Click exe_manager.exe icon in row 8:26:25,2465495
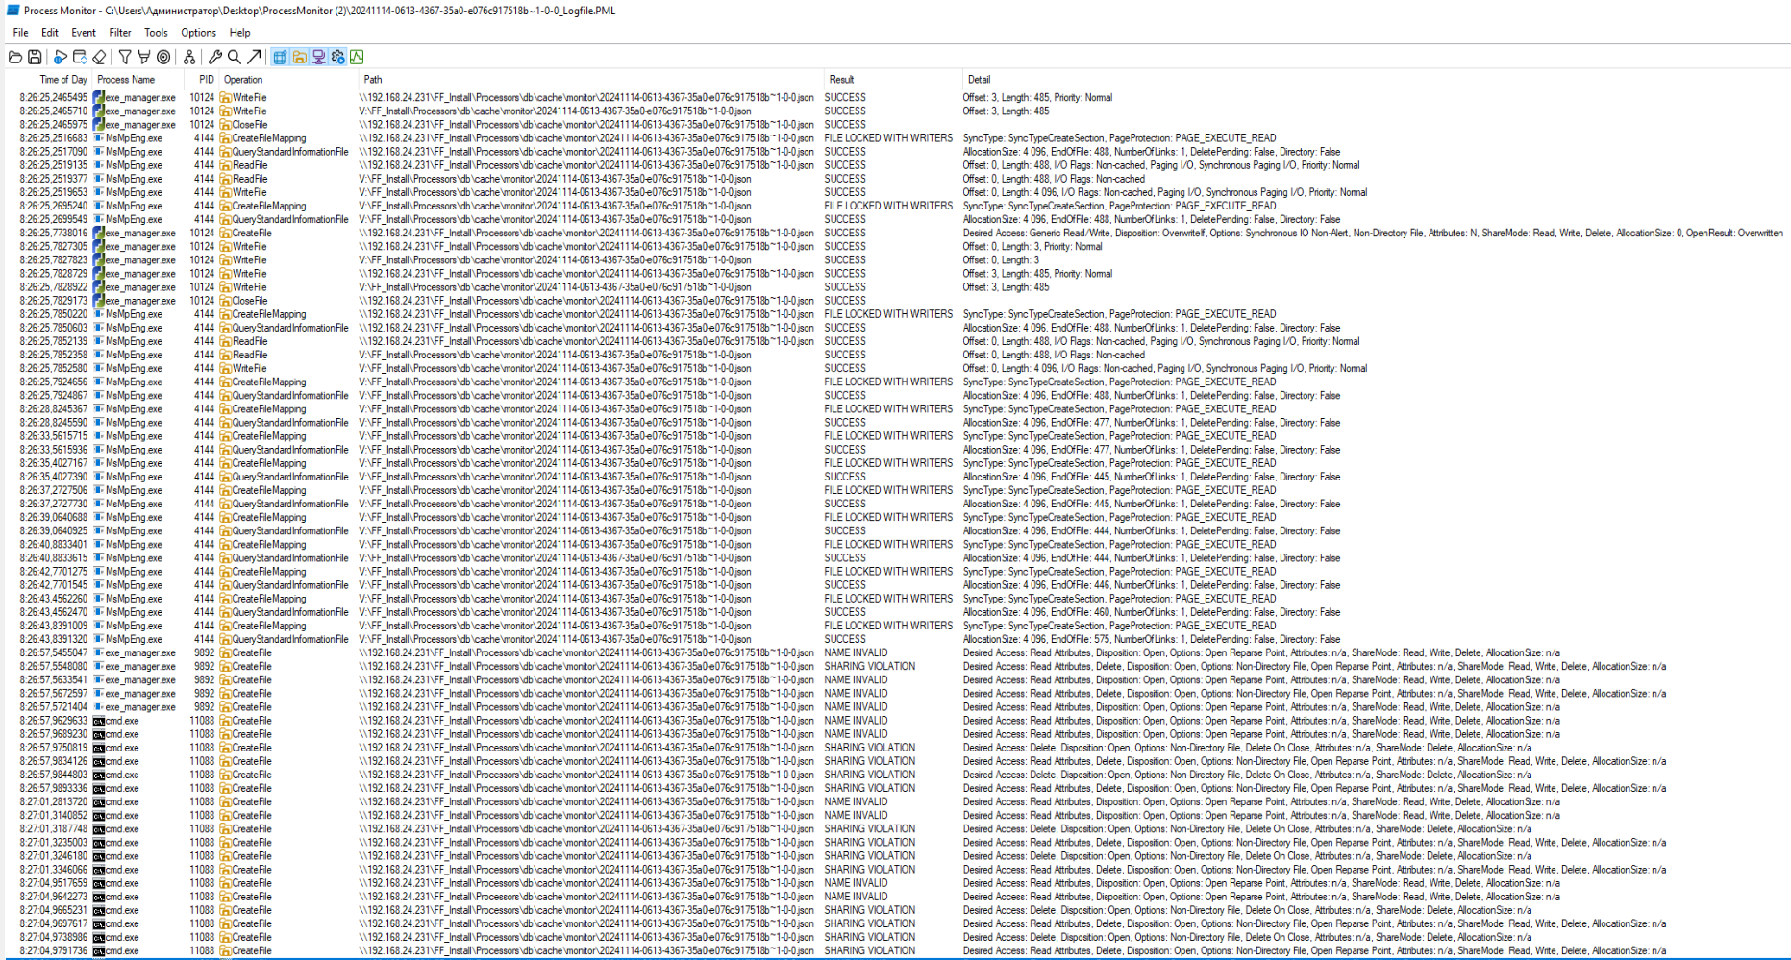Viewport: 1791px width, 960px height. click(98, 98)
